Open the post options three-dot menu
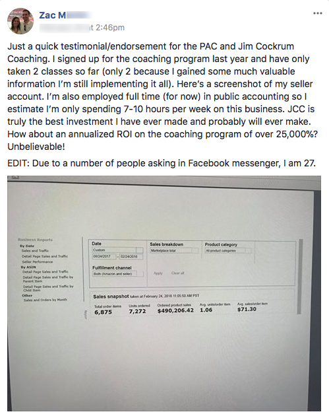This screenshot has width=329, height=414. pos(317,13)
